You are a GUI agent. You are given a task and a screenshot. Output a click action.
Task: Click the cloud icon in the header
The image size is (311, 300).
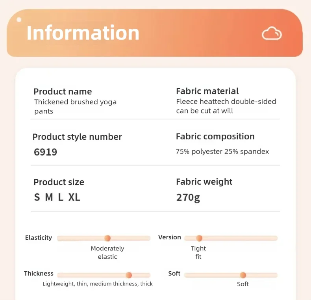click(272, 33)
